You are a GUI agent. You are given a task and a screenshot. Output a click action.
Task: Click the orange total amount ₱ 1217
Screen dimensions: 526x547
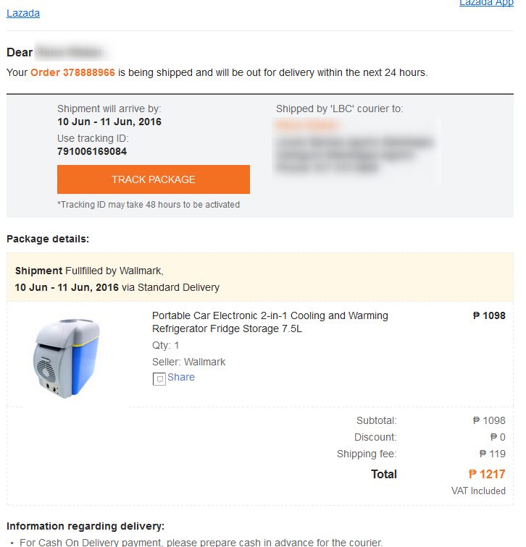(x=487, y=474)
